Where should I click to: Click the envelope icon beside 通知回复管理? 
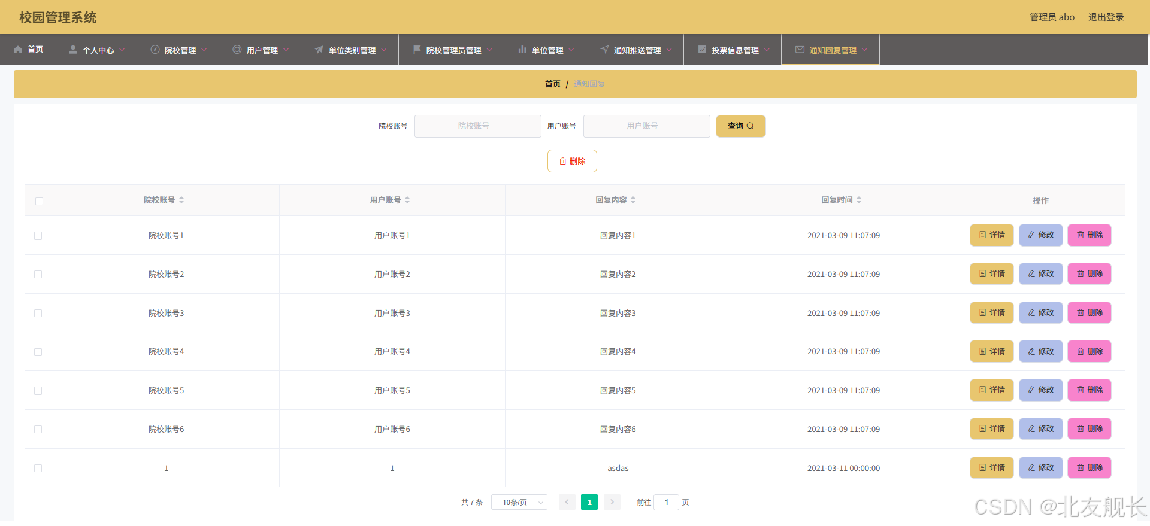click(800, 50)
